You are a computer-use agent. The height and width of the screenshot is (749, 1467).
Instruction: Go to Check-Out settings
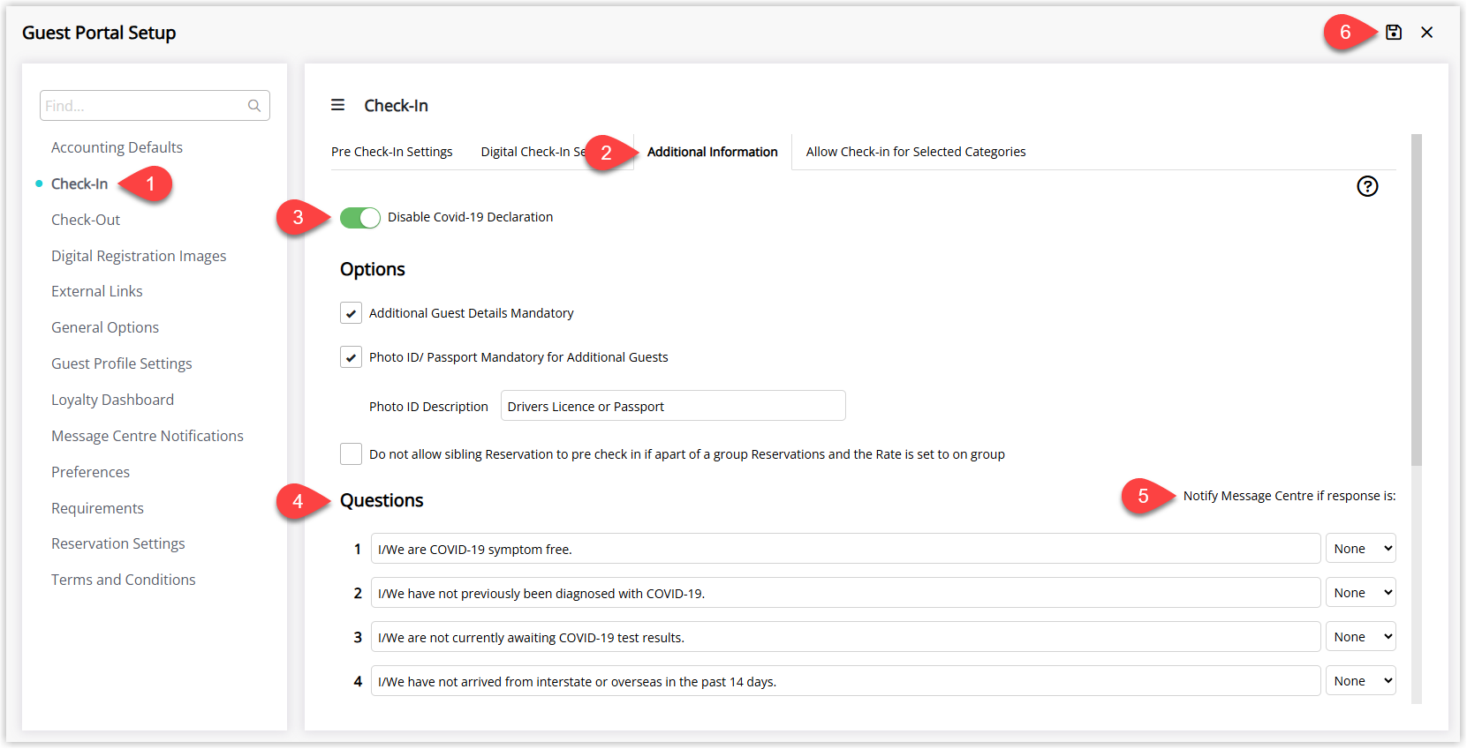tap(86, 220)
